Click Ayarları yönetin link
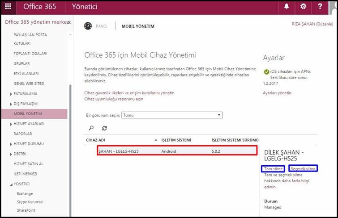Screen dimensions: 338x218 tap(277, 93)
